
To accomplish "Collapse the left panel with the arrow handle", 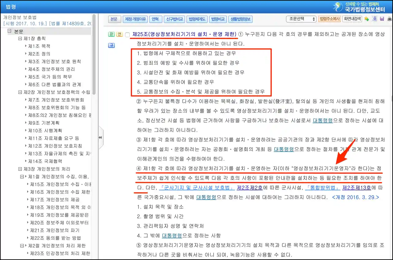I will pyautogui.click(x=100, y=138).
